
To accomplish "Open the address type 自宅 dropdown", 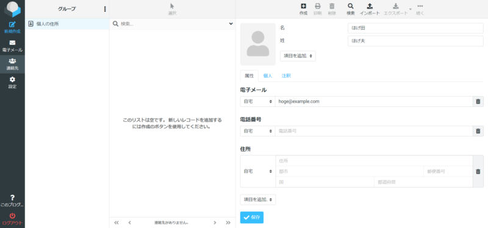I will tap(257, 171).
